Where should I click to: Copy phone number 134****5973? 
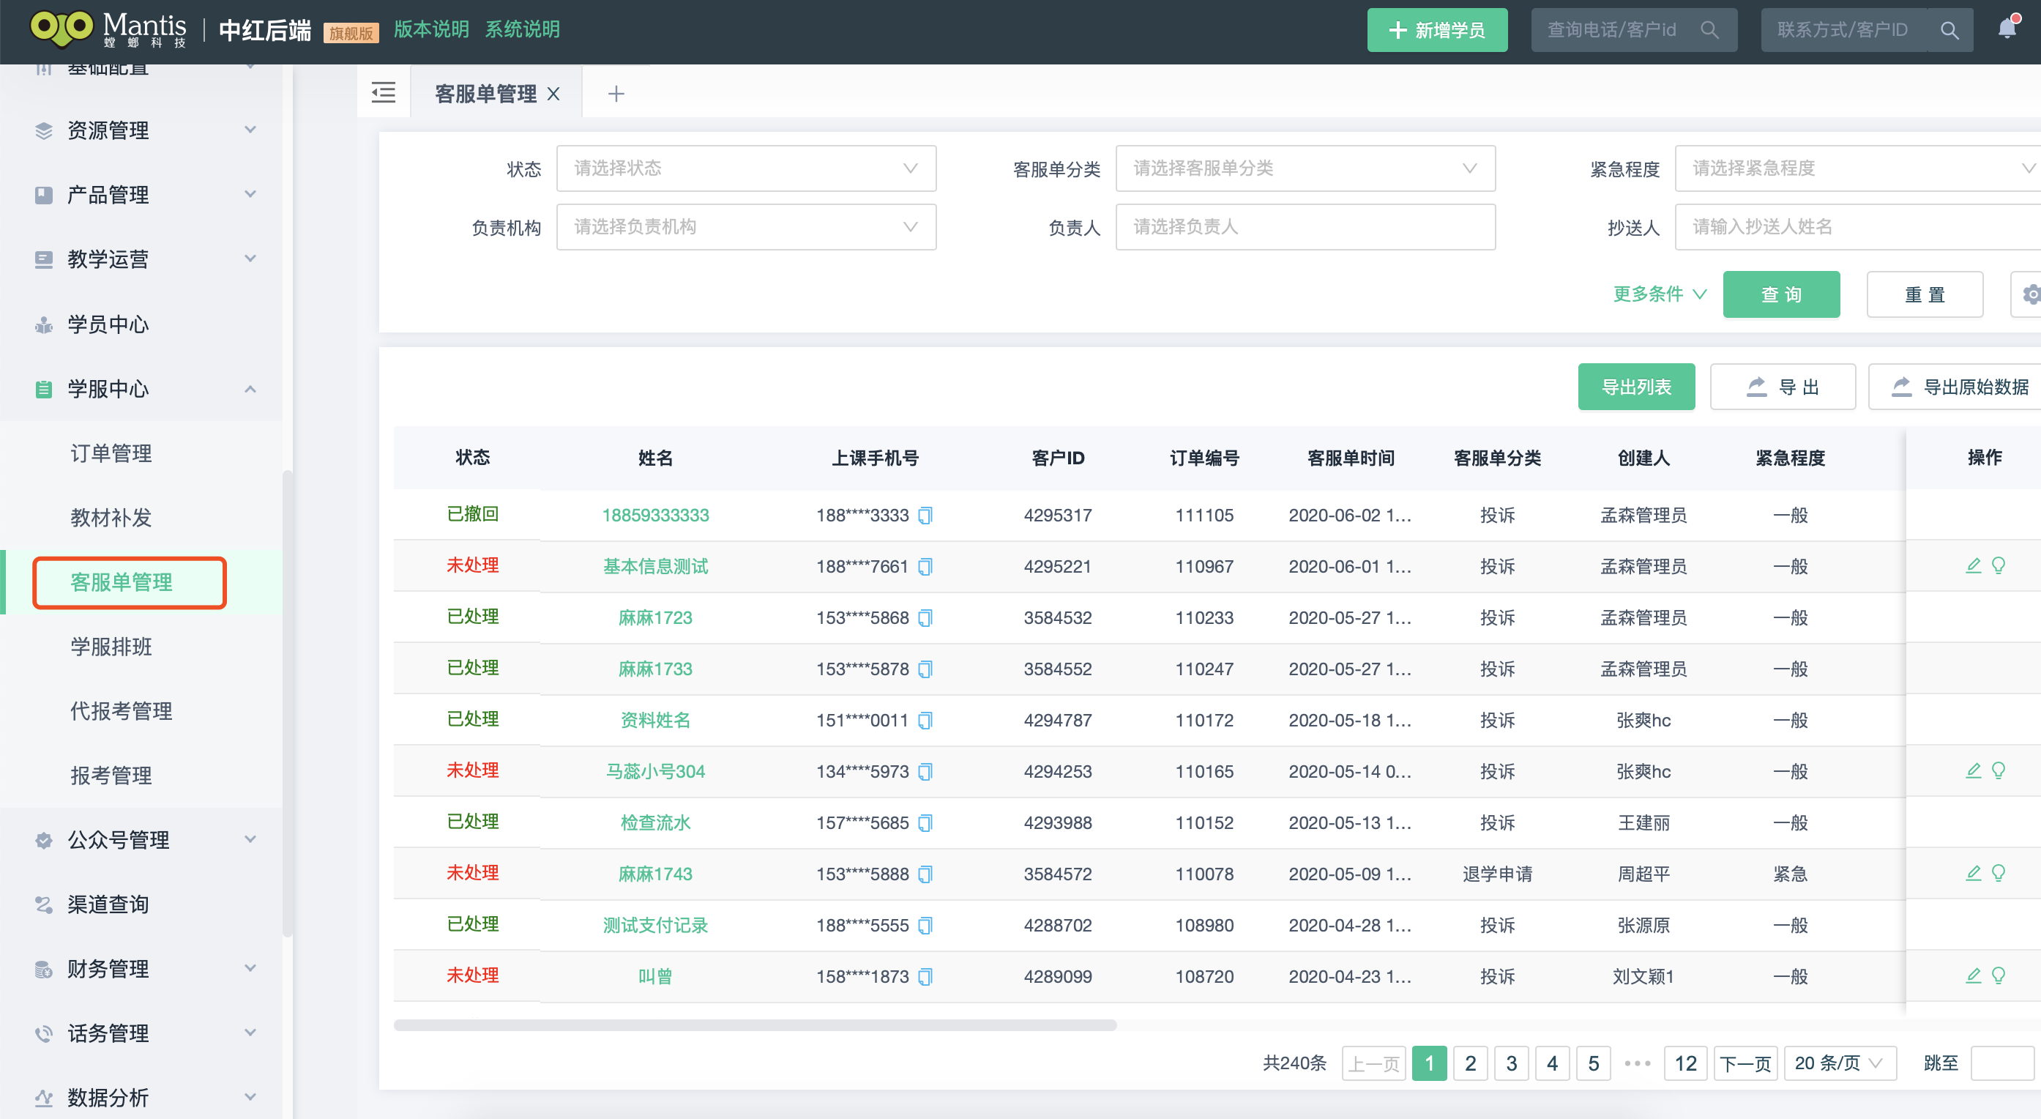click(925, 771)
